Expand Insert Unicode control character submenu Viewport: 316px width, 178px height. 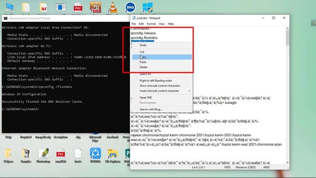coord(162,91)
